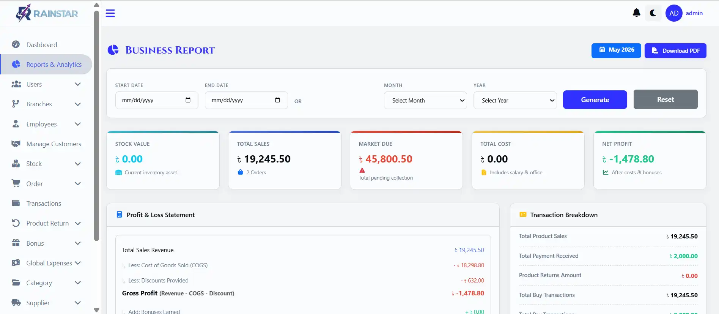719x314 pixels.
Task: Click the Reports & Analytics pie icon
Action: pos(16,64)
